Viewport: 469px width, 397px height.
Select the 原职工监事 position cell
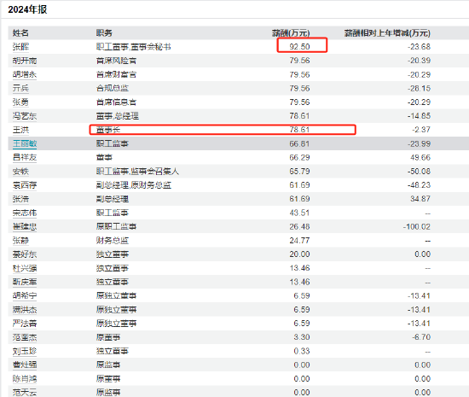pos(116,226)
